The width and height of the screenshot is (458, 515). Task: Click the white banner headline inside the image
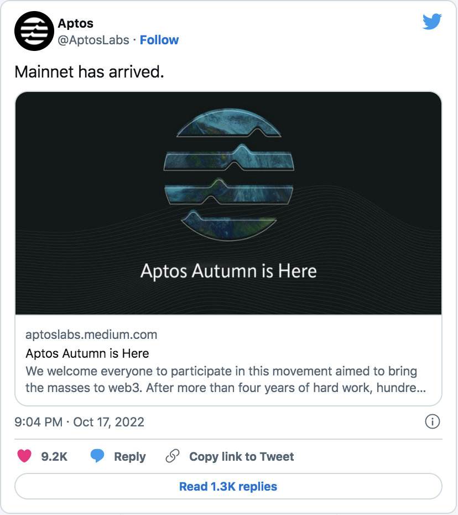tap(228, 271)
